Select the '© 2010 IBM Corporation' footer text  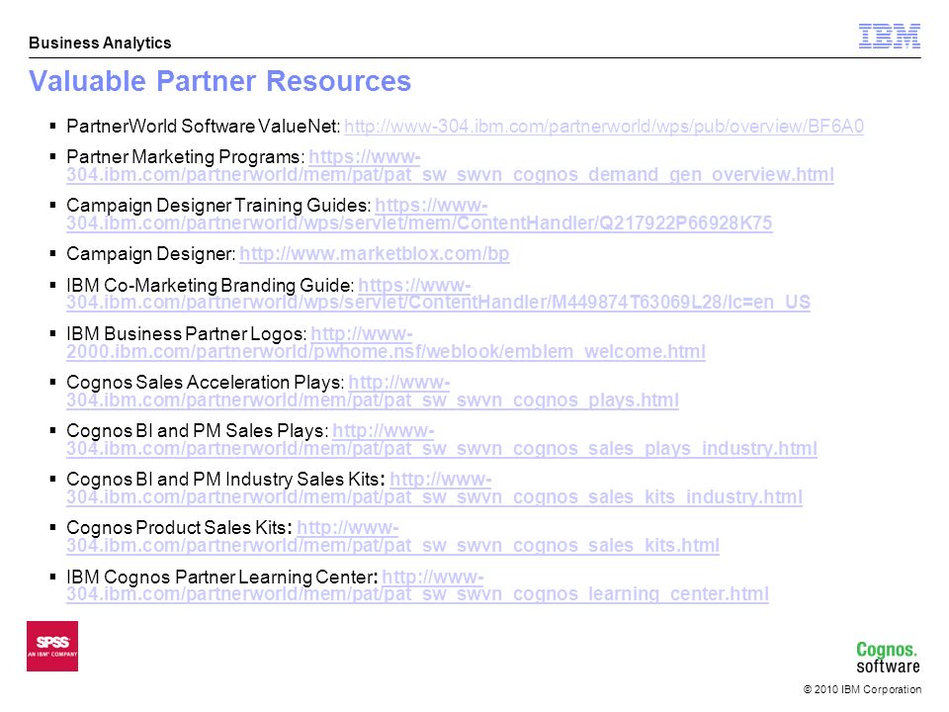click(x=862, y=689)
